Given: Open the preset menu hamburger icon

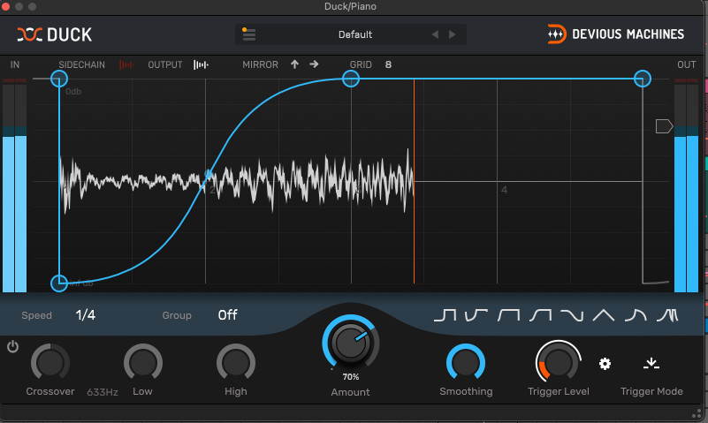Looking at the screenshot, I should point(248,34).
